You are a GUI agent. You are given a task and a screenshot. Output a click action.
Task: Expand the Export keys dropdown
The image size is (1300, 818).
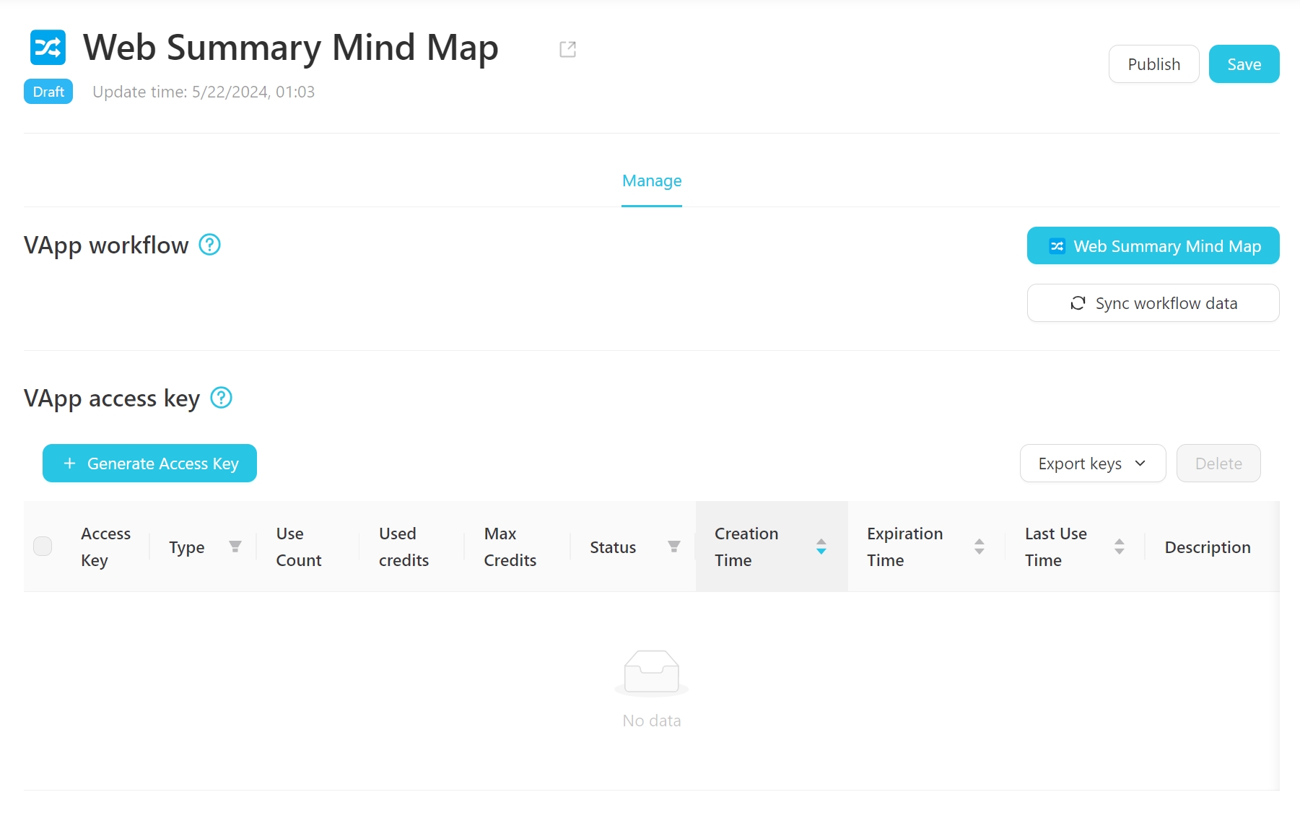pyautogui.click(x=1092, y=464)
